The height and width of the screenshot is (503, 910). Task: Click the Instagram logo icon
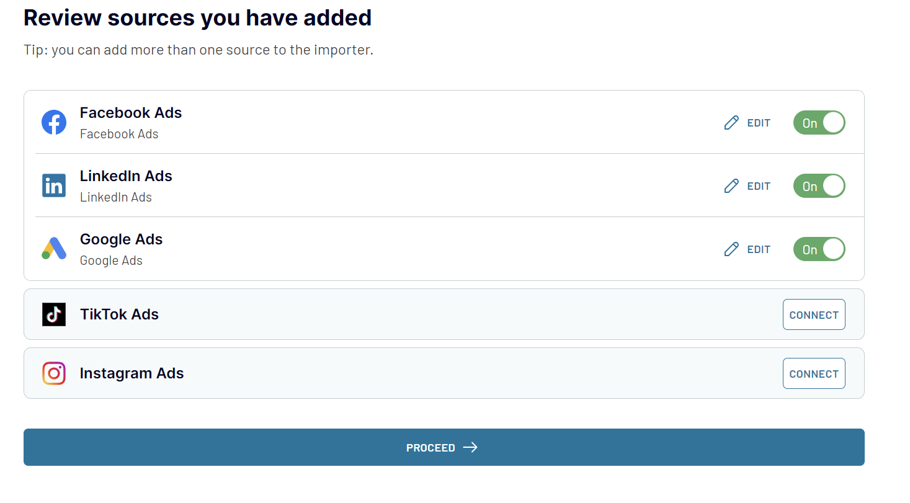tap(54, 373)
